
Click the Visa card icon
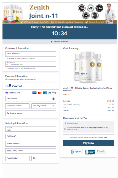tap(34, 93)
